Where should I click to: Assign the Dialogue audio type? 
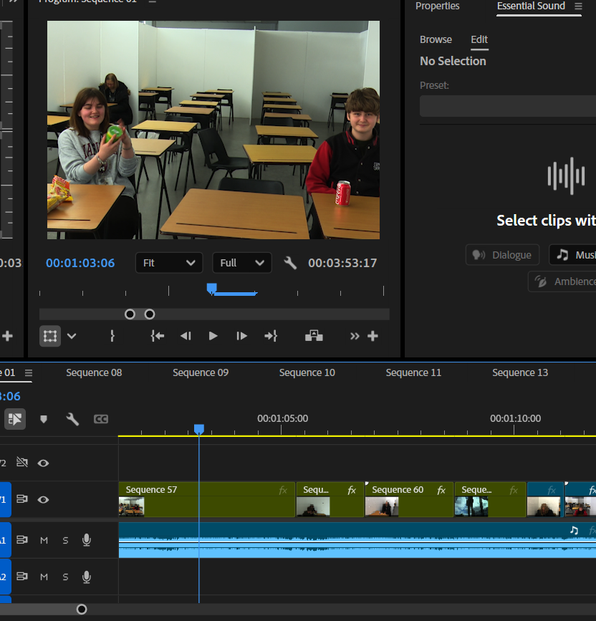click(x=503, y=255)
